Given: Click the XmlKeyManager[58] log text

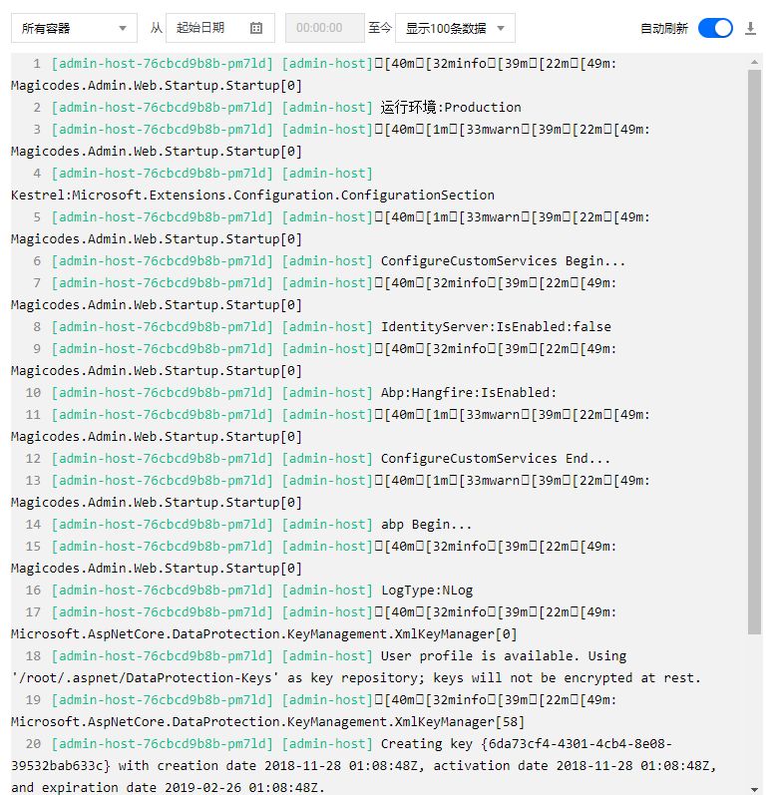Looking at the screenshot, I should tap(267, 722).
